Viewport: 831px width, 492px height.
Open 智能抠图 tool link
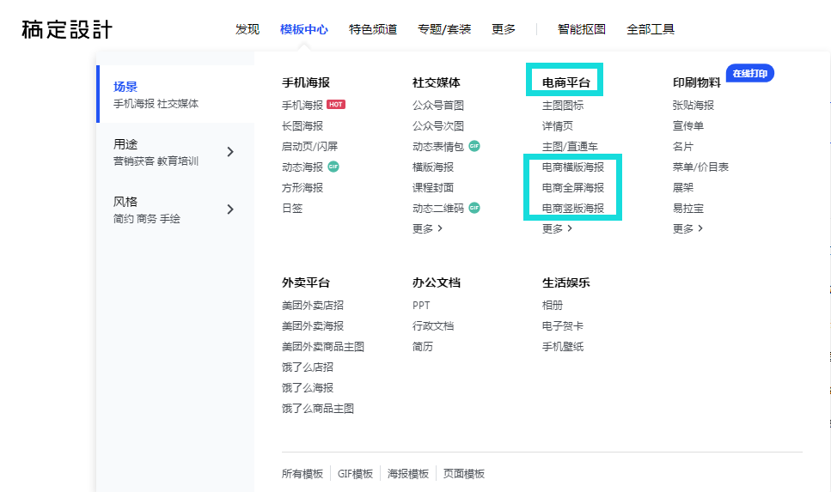pos(582,30)
